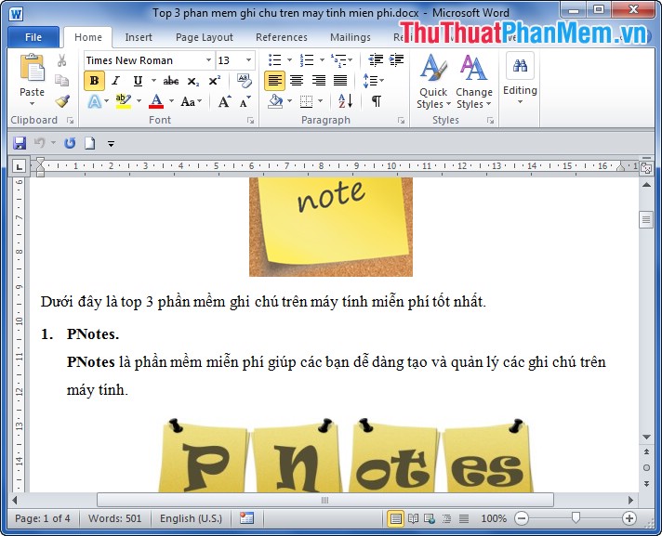Open the Font dialog box launcher
The width and height of the screenshot is (662, 536).
pyautogui.click(x=251, y=121)
